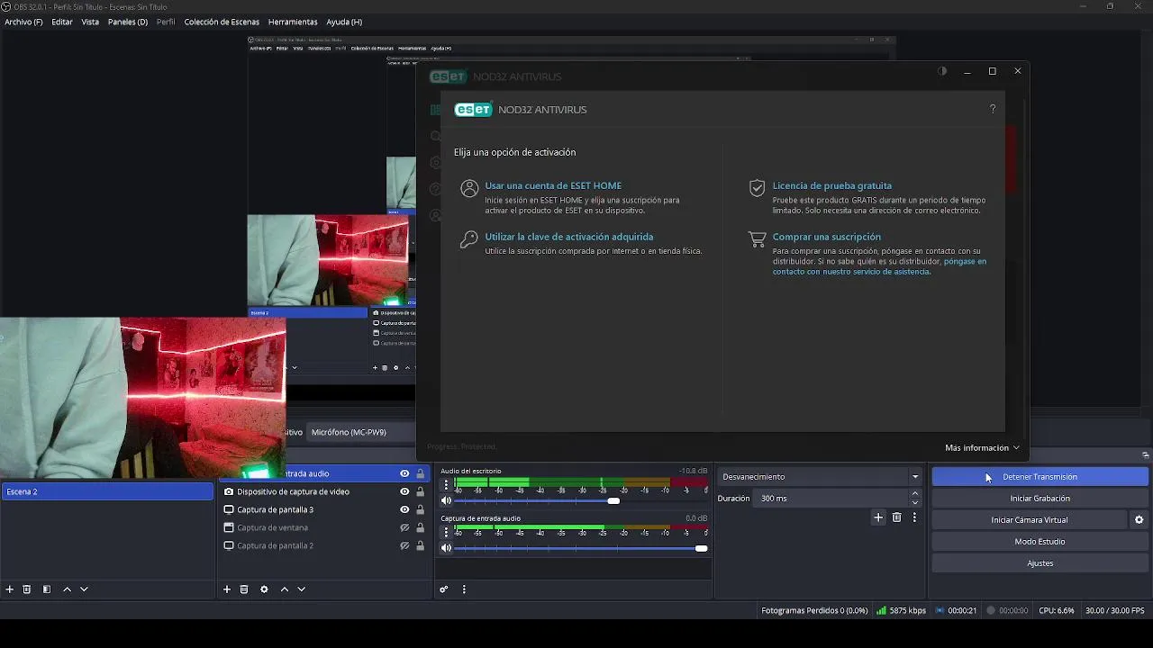Unlock Dispositivo de captura de video source
This screenshot has width=1153, height=648.
[x=420, y=491]
